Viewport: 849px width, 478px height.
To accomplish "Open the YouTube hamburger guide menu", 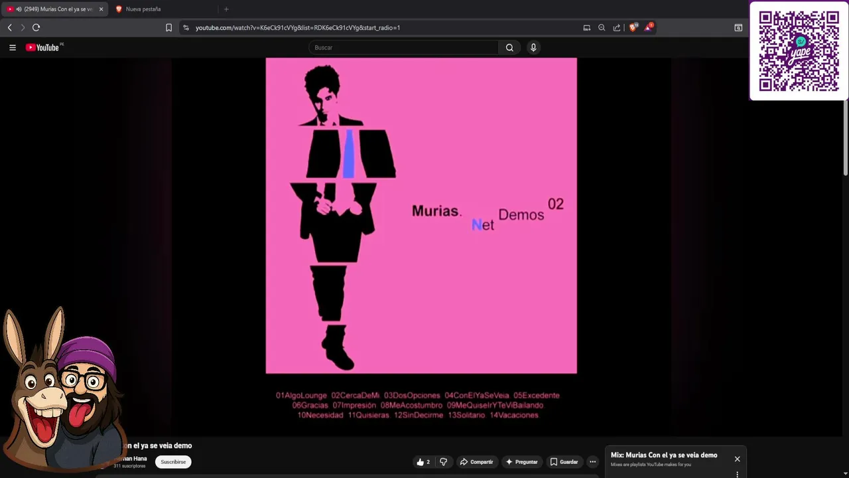I will (12, 48).
